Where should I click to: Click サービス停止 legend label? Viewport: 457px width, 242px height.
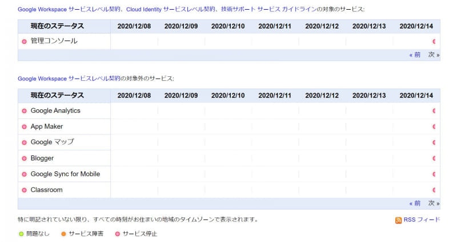click(x=140, y=234)
